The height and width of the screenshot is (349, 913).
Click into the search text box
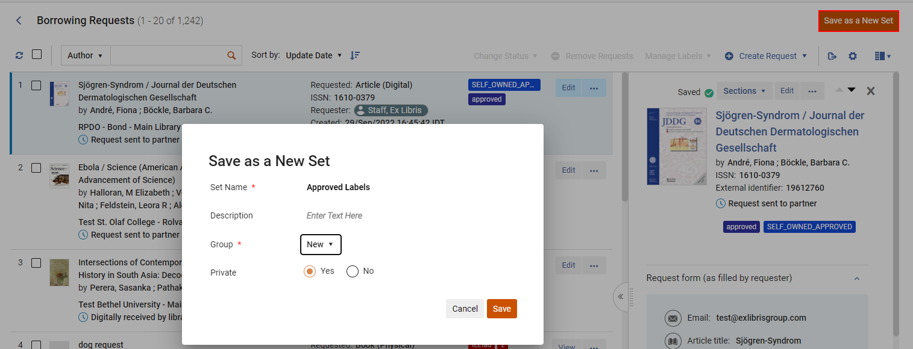[x=168, y=55]
